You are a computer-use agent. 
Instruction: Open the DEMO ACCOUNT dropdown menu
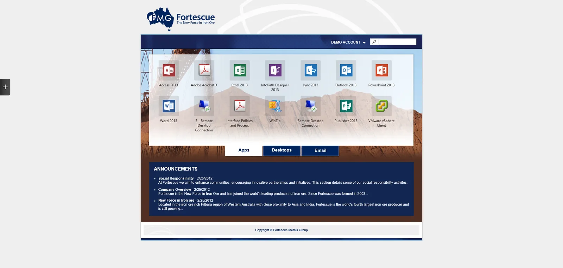pyautogui.click(x=348, y=43)
